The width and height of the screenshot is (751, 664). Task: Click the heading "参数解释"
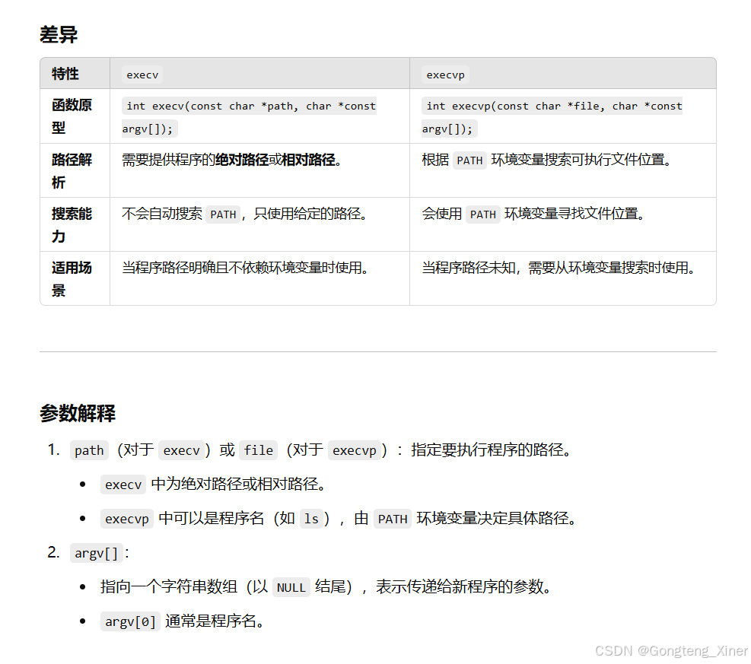[78, 413]
